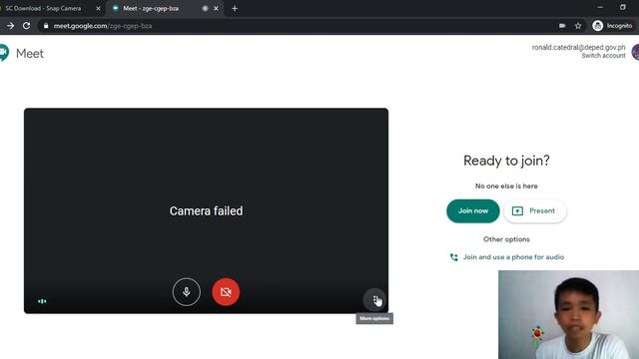Click Join now

point(472,210)
